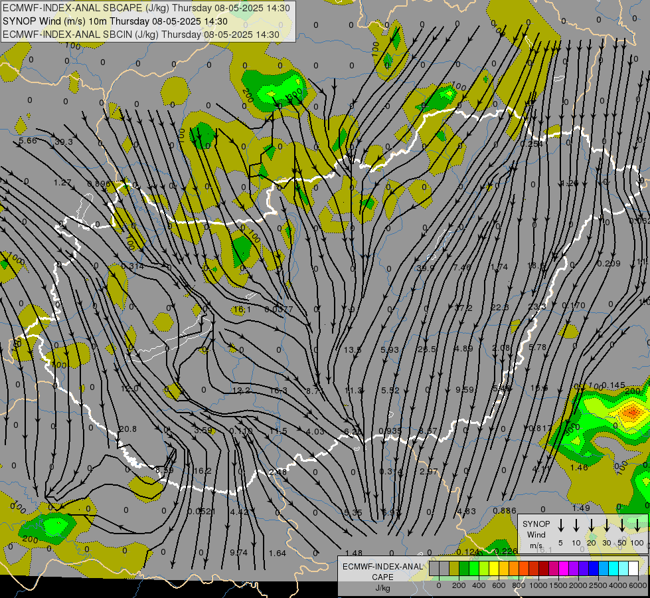Click the 16.2 value on the map
Viewport: 650px width, 598px height.
tap(203, 470)
